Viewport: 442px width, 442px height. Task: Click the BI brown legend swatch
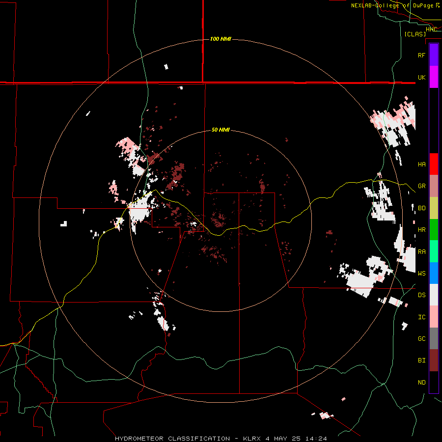pos(434,360)
